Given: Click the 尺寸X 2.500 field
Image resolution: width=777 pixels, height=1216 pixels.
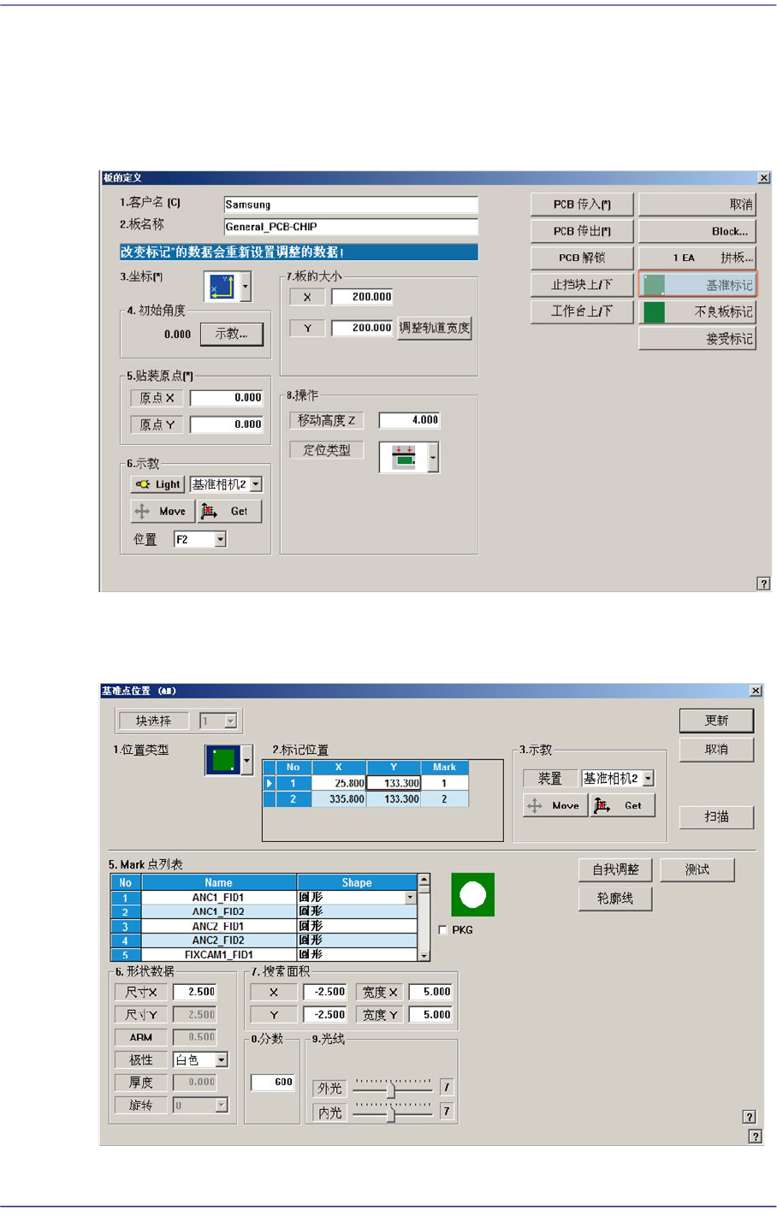Looking at the screenshot, I should pos(195,992).
